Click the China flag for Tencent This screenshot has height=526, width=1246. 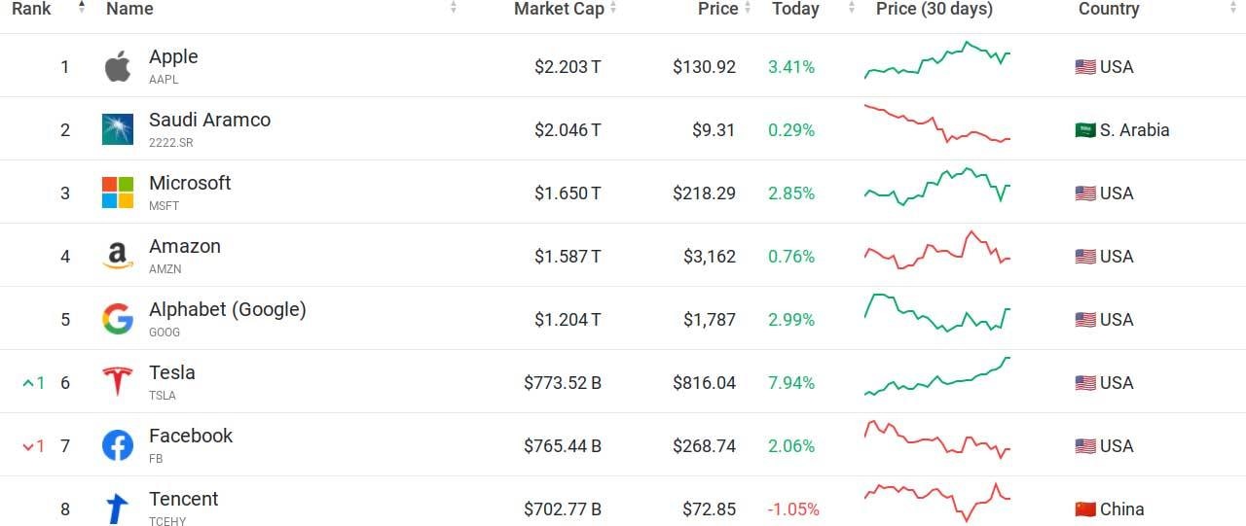1084,509
